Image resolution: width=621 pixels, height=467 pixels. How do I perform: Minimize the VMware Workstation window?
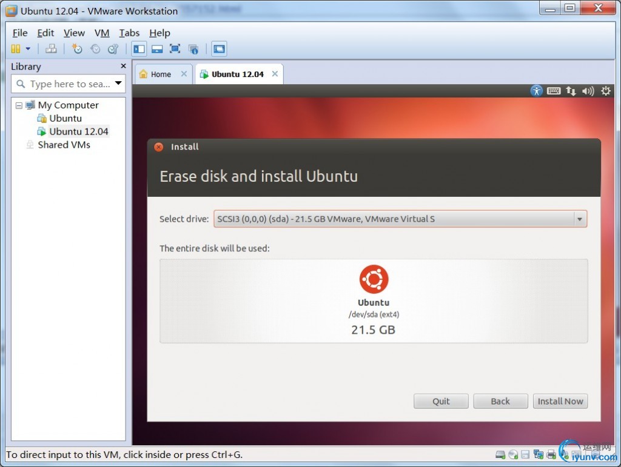coord(550,8)
